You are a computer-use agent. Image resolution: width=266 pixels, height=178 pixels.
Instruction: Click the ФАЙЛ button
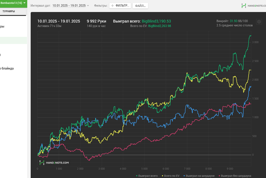coord(140,6)
